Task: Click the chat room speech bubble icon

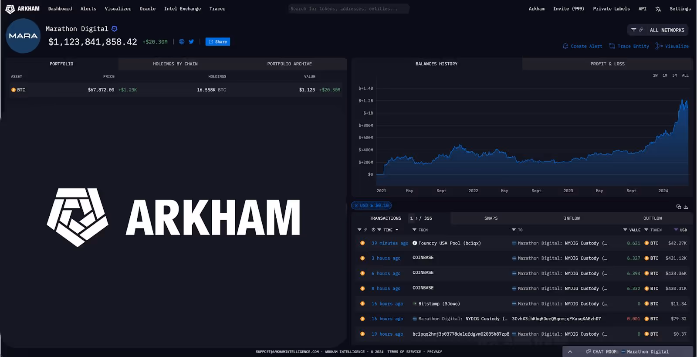Action: pos(589,352)
